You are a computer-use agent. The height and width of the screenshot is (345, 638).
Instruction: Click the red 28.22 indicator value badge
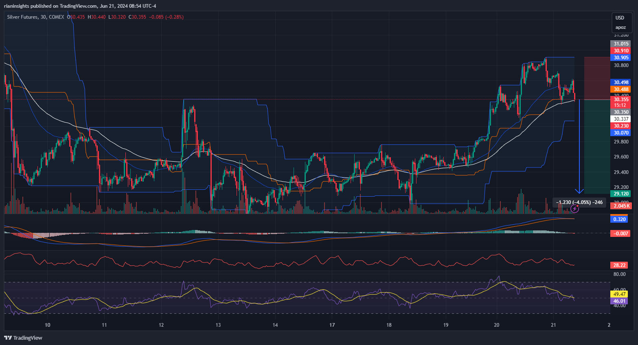[619, 265]
